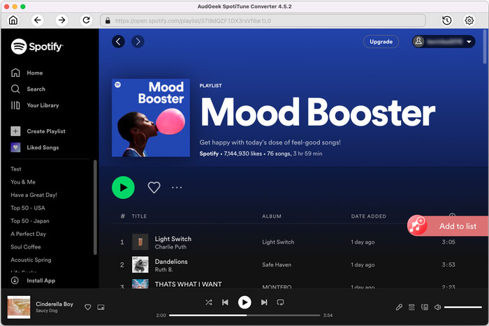Open the Test playlist
The image size is (489, 326).
tap(16, 169)
